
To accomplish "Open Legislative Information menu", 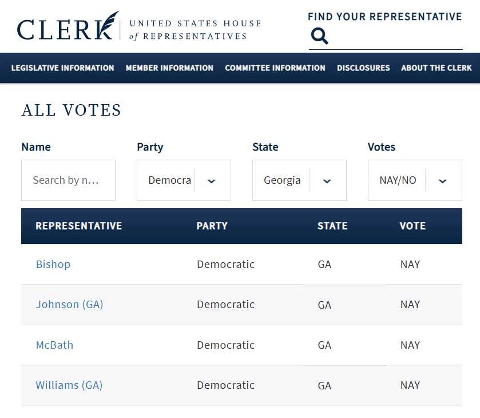I will tap(63, 68).
